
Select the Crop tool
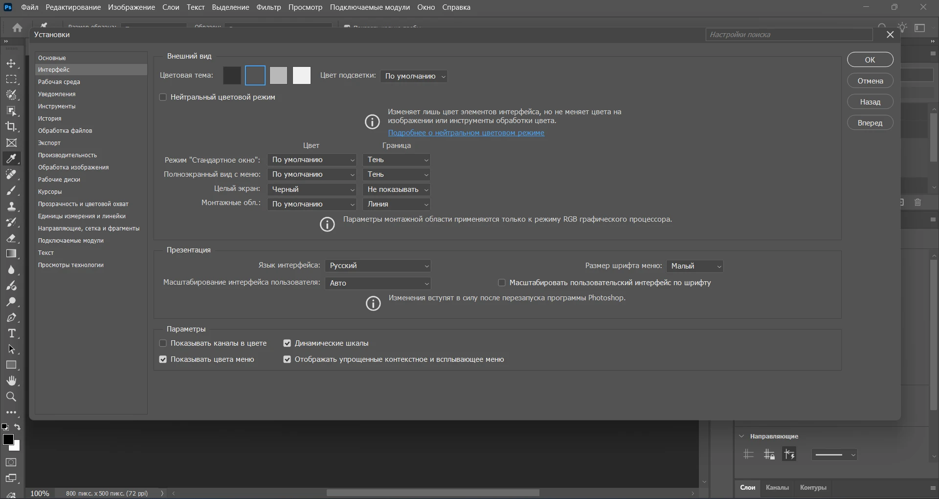(x=11, y=126)
